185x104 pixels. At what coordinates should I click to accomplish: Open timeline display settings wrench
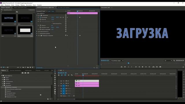(x=72, y=75)
